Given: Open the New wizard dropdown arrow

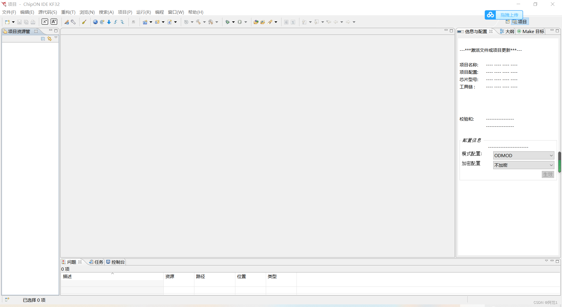Looking at the screenshot, I should (x=13, y=22).
